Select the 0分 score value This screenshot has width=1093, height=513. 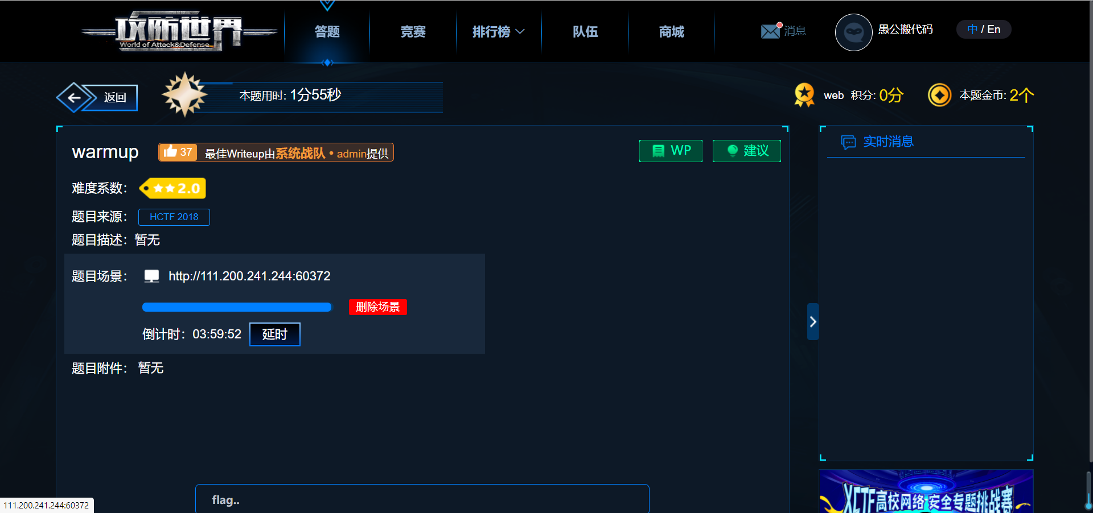pyautogui.click(x=891, y=95)
